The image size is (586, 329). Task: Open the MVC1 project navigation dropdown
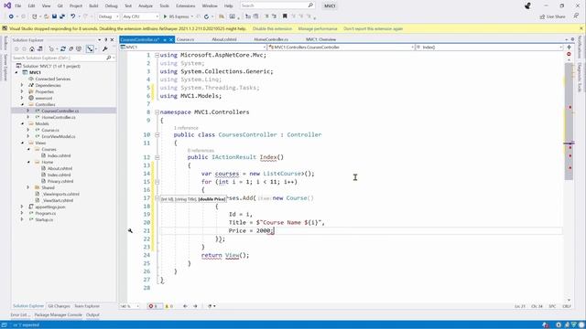click(x=193, y=48)
